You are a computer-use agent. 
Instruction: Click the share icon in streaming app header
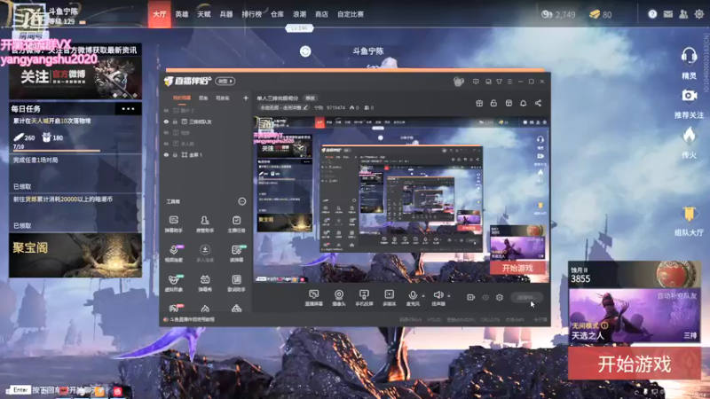click(x=538, y=103)
